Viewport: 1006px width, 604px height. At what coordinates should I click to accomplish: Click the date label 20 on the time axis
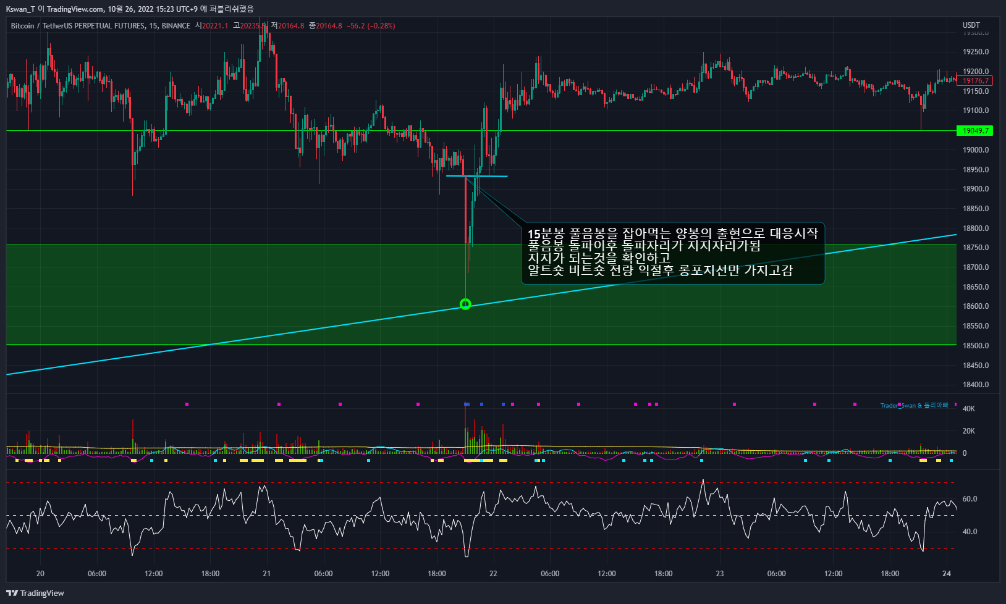click(x=40, y=574)
